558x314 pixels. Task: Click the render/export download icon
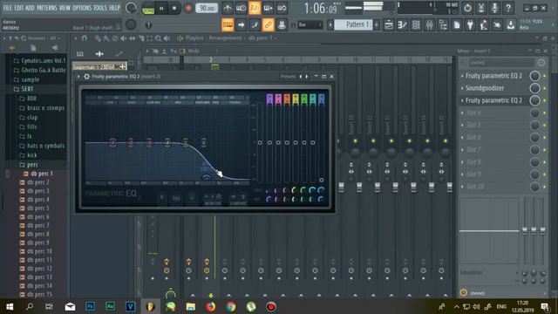pos(511,25)
